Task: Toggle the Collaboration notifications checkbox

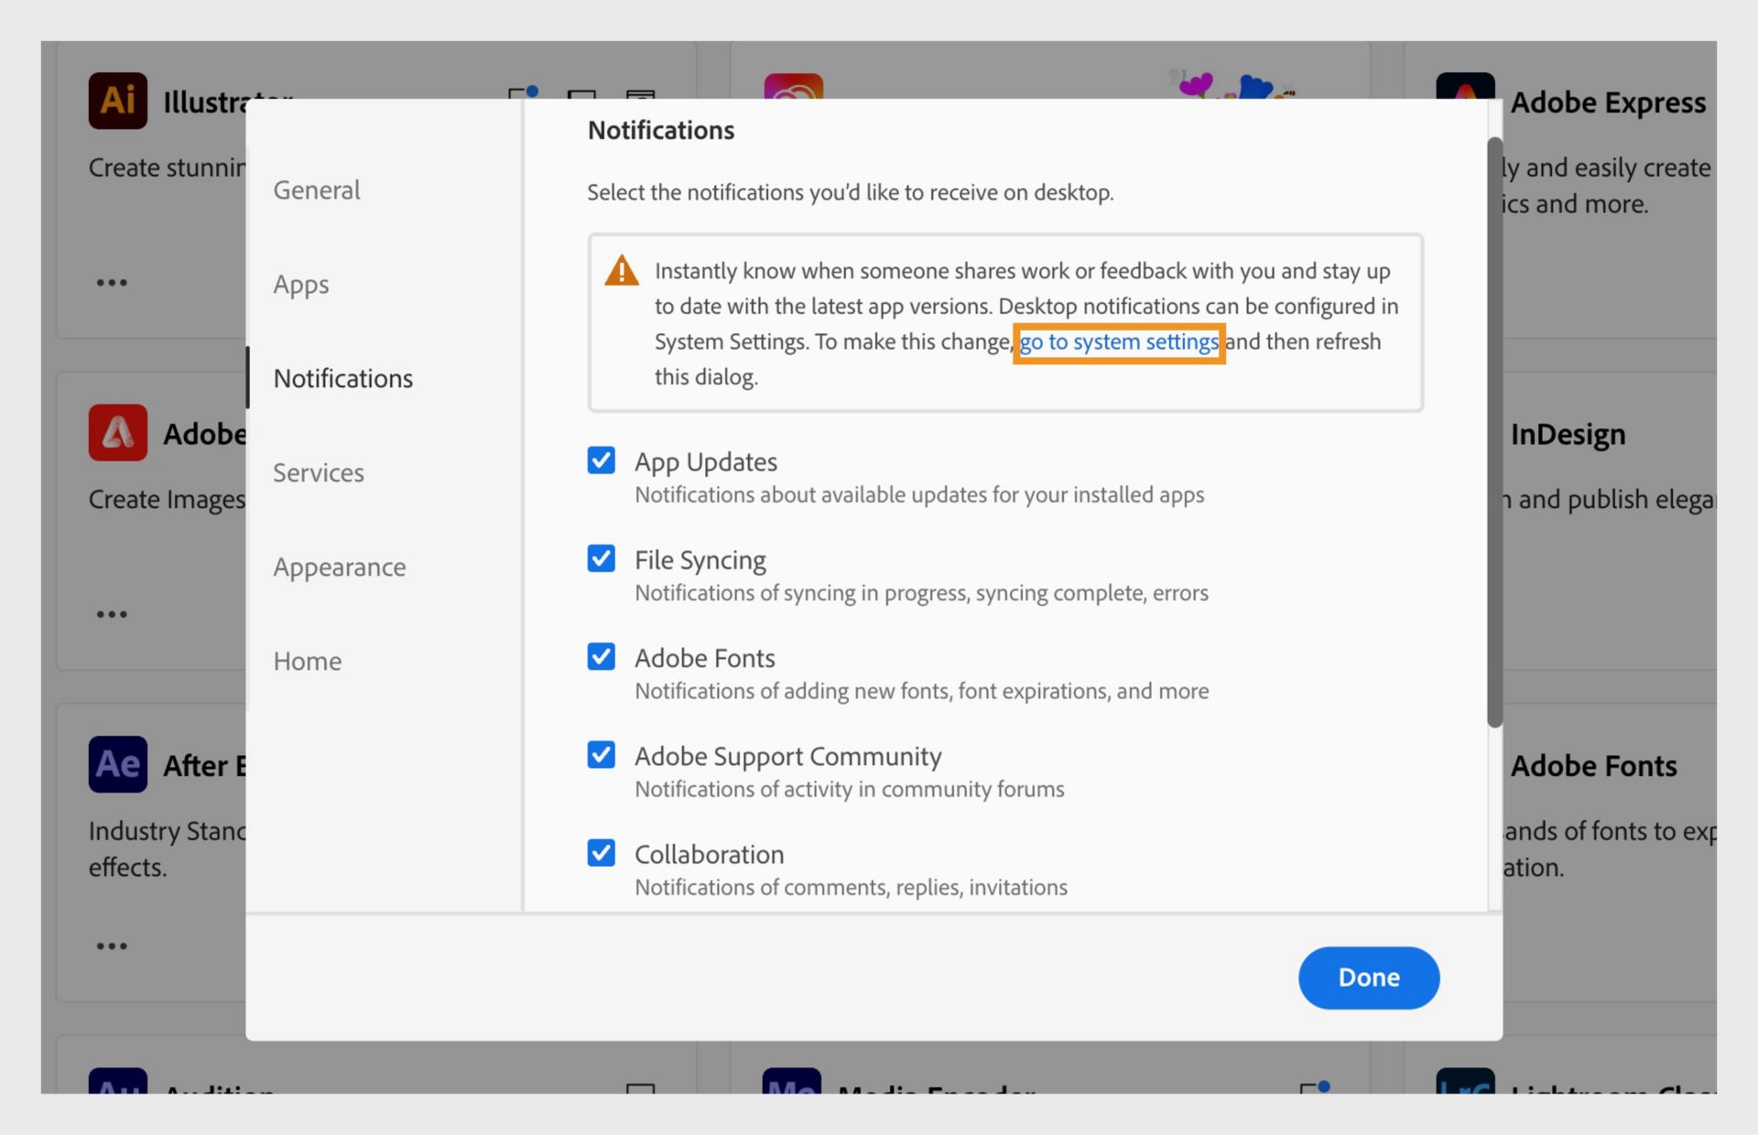Action: (602, 853)
